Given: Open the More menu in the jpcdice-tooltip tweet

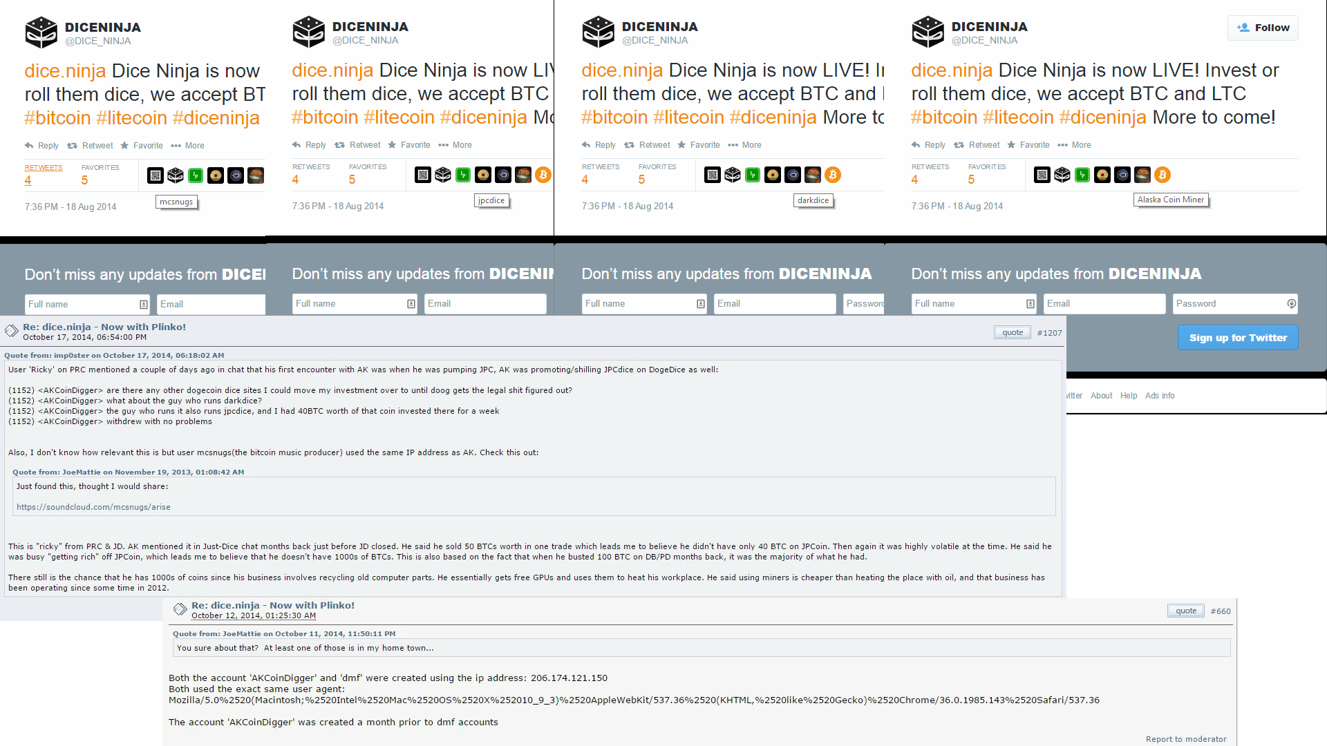Looking at the screenshot, I should [x=455, y=145].
